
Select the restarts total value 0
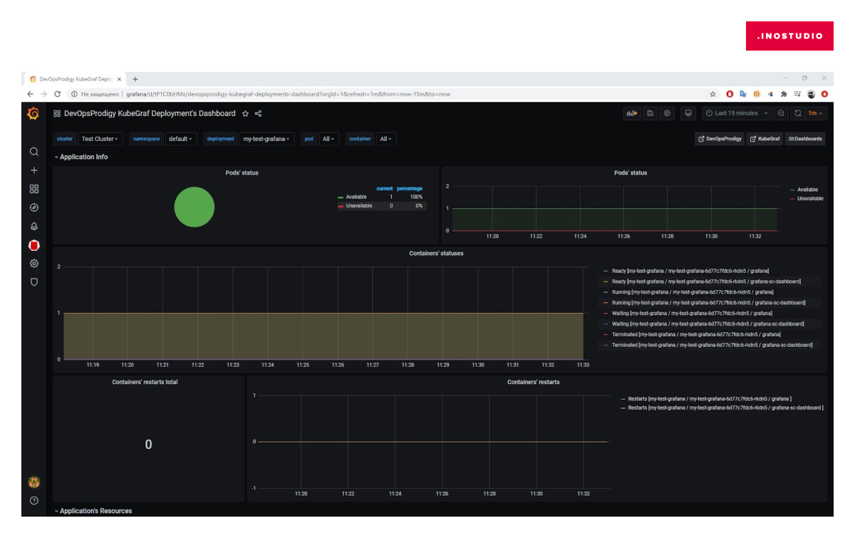point(148,445)
